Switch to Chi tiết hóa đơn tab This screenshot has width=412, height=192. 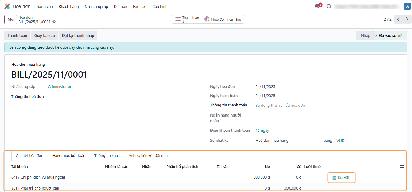coord(30,155)
